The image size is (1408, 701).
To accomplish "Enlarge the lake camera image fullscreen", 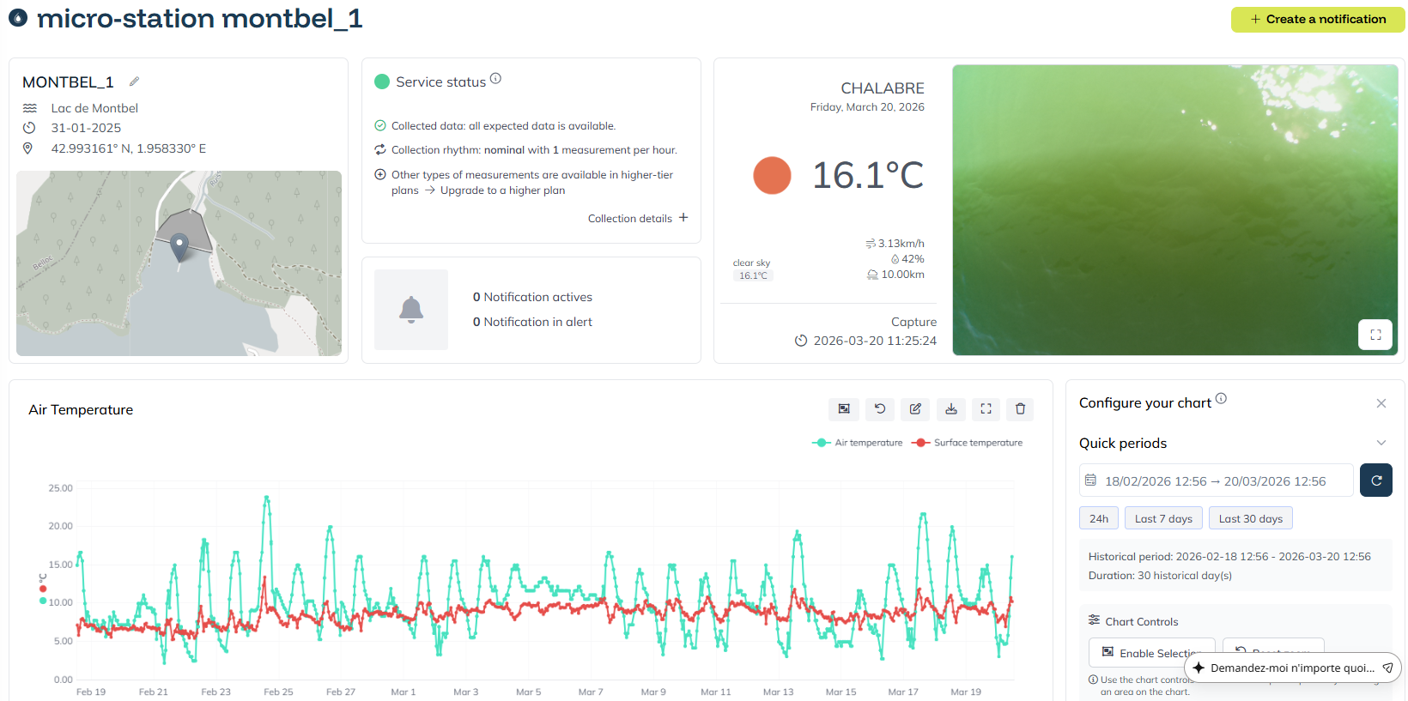I will 1375,335.
